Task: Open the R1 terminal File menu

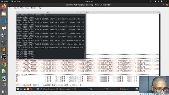Action: [18, 15]
